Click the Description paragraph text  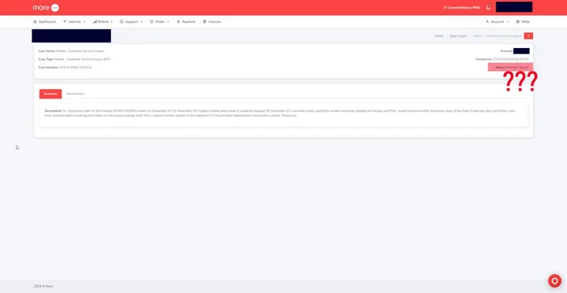pyautogui.click(x=280, y=113)
